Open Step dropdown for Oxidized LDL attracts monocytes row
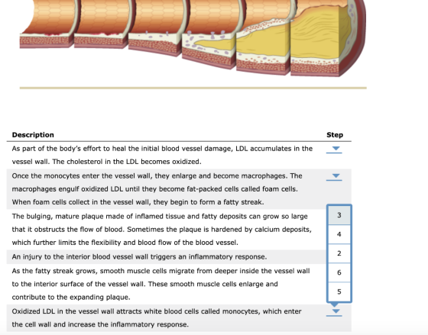Viewport: 428px width, 335px height. click(x=334, y=312)
